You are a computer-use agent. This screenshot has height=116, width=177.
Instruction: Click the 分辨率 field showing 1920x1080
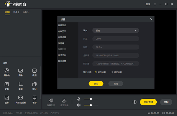116,55
